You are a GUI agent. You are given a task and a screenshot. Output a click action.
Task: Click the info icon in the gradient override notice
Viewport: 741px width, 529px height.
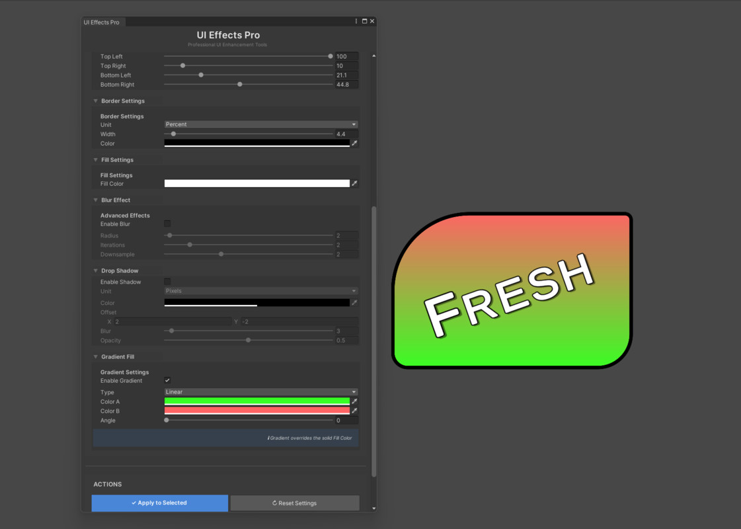pos(269,438)
